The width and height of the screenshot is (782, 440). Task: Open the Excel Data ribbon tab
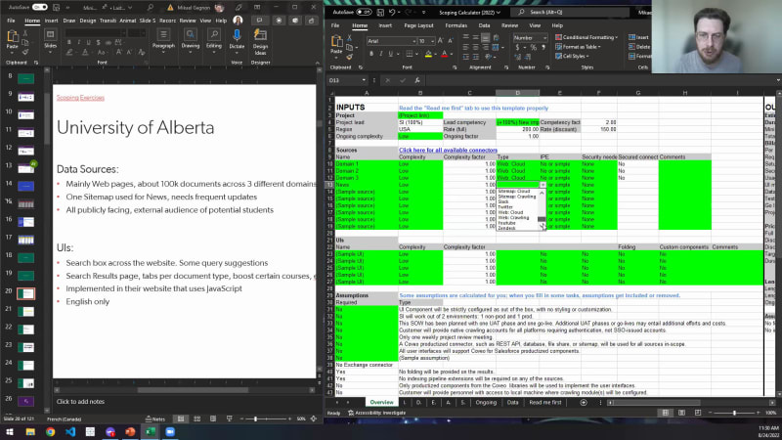coord(484,25)
